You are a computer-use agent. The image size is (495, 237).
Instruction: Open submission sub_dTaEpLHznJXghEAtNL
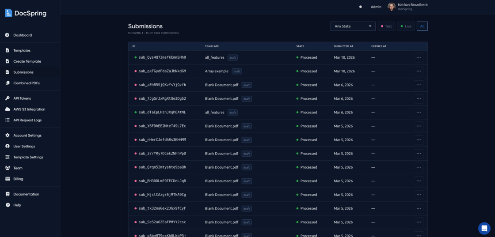click(x=162, y=113)
